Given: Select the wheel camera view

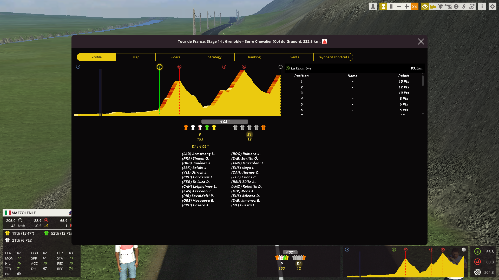Looking at the screenshot, I should 456,6.
